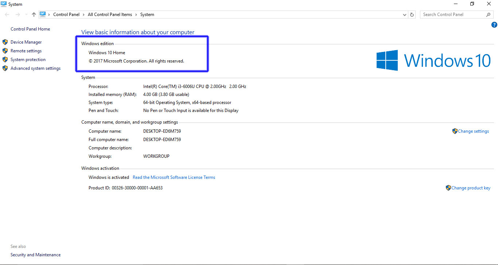Open Advanced system settings link
Screen dimensions: 498x265
pos(36,68)
